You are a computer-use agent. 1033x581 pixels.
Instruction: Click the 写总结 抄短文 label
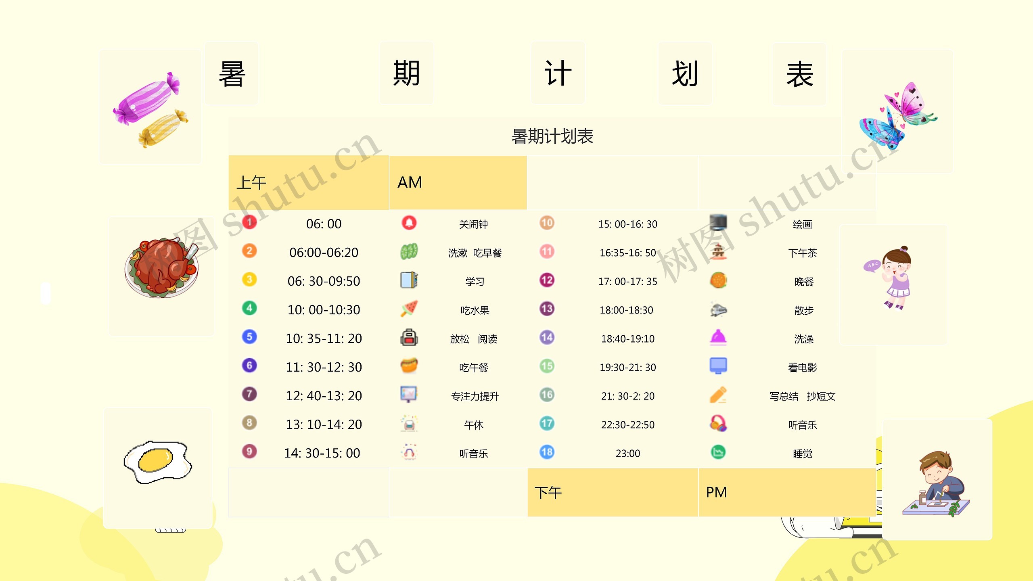pos(802,396)
